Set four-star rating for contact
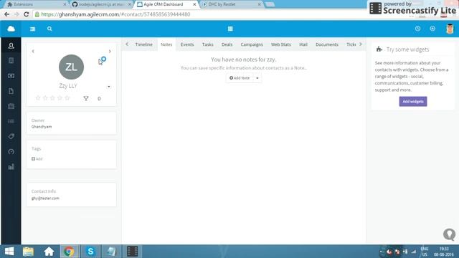Image resolution: width=459 pixels, height=258 pixels. click(60, 98)
